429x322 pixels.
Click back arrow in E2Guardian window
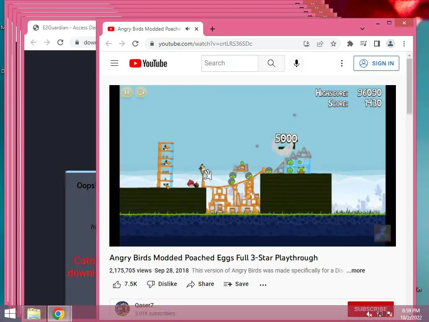34,42
